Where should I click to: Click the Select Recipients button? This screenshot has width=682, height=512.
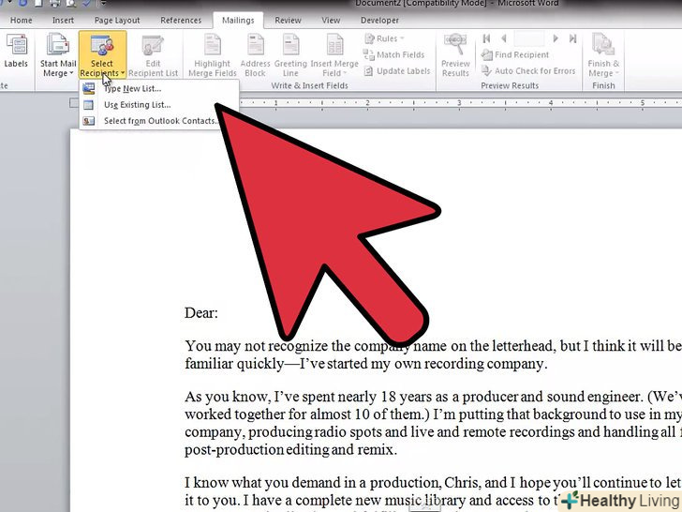coord(103,54)
